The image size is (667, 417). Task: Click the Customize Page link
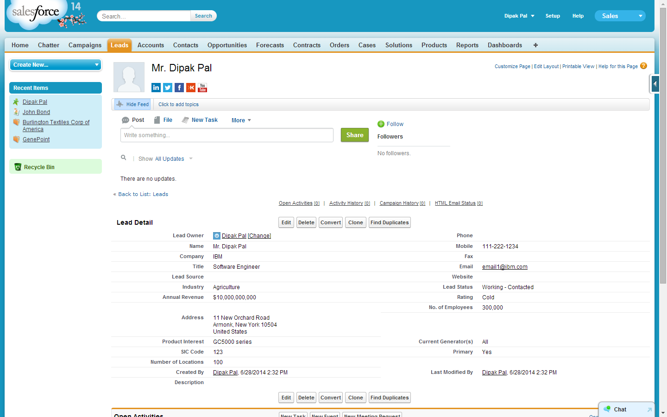512,66
